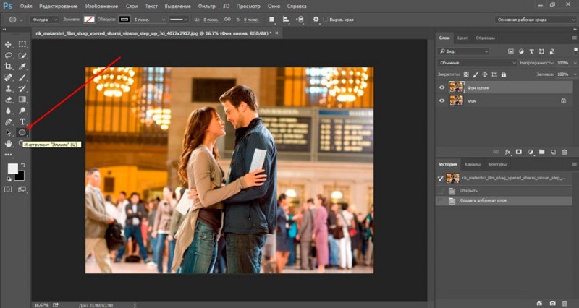Switch to the Образцы tab
The width and height of the screenshot is (579, 308).
pos(485,38)
